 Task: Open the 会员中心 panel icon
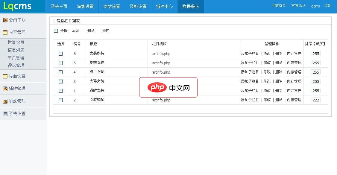coord(5,20)
